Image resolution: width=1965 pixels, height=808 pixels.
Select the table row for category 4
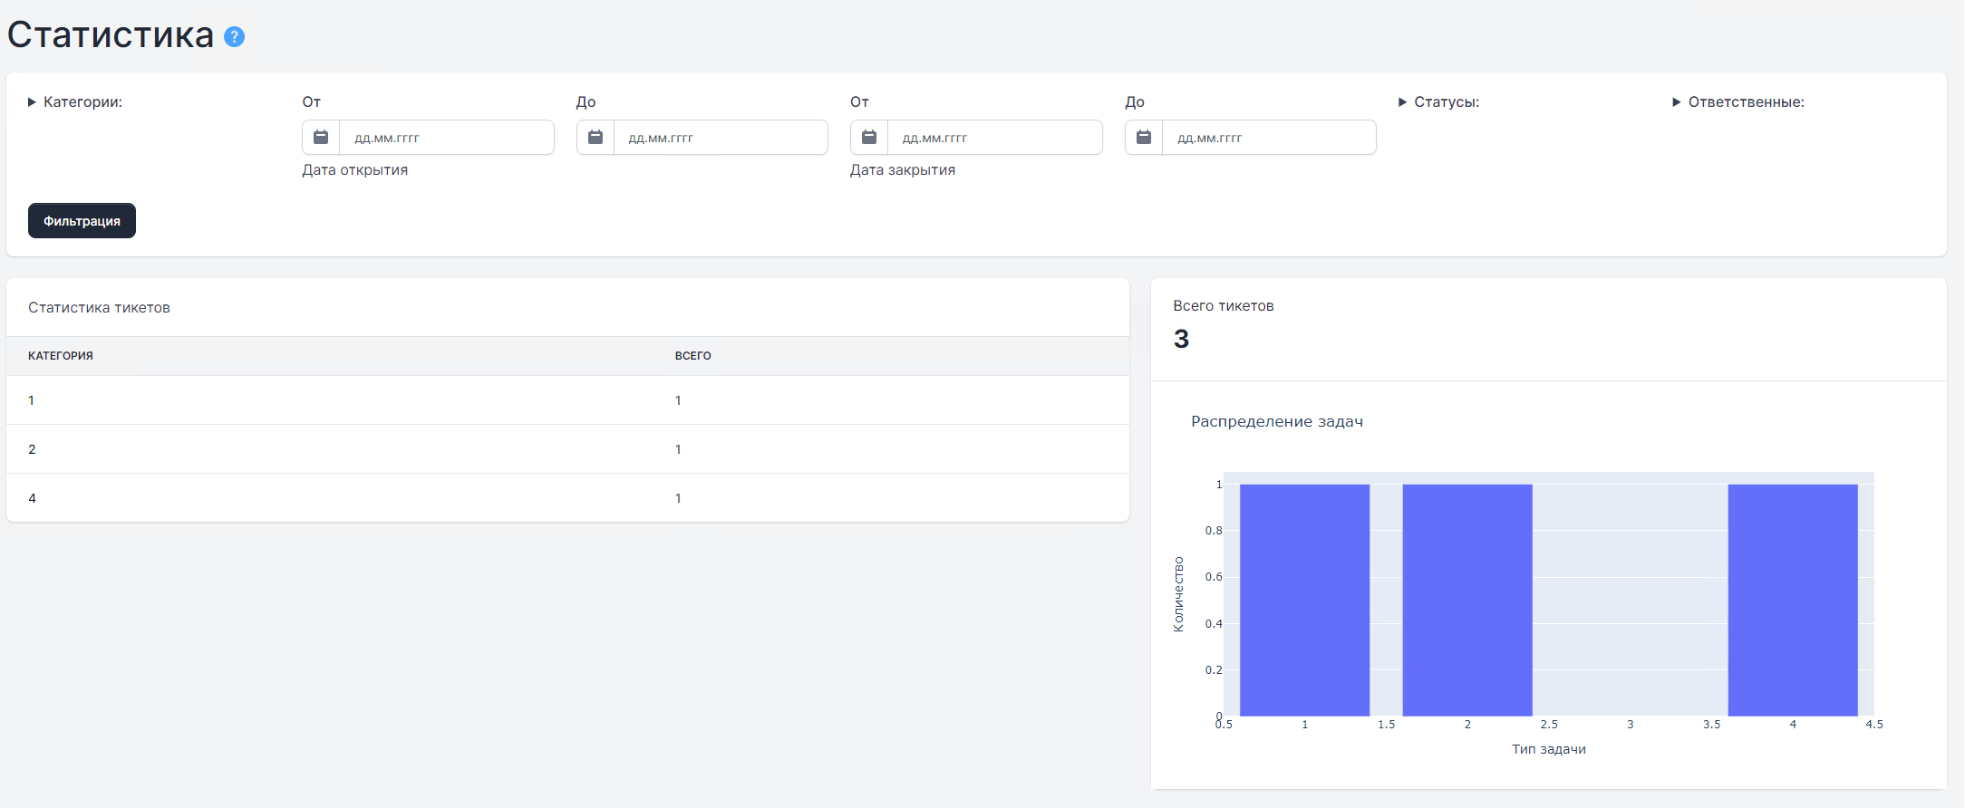[x=567, y=498]
